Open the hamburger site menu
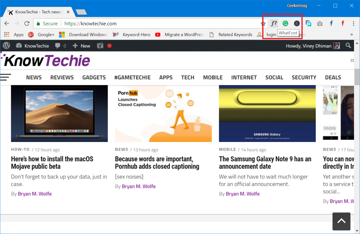Image resolution: width=360 pixels, height=234 pixels. point(6,77)
